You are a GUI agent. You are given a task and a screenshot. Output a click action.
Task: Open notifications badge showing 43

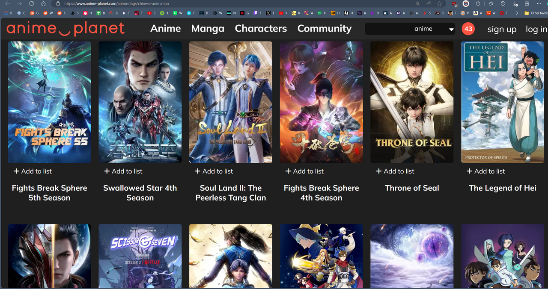pyautogui.click(x=468, y=29)
